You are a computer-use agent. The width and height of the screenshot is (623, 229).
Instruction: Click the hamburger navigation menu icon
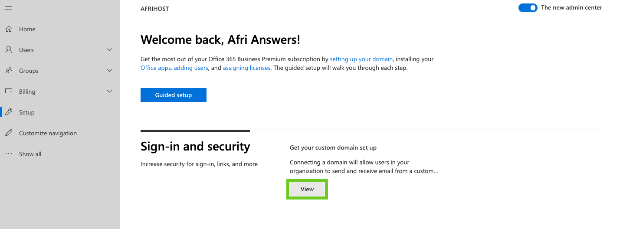click(x=9, y=8)
